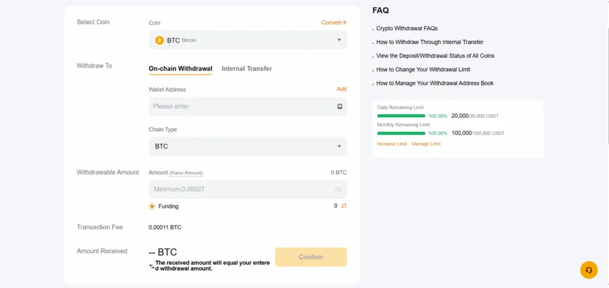Select the On-chain Withdrawal tab
The image size is (609, 288).
180,69
